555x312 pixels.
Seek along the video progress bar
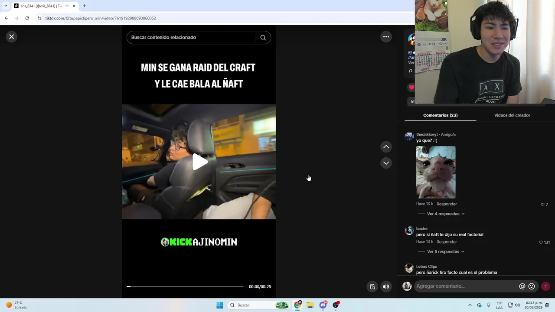(x=185, y=286)
